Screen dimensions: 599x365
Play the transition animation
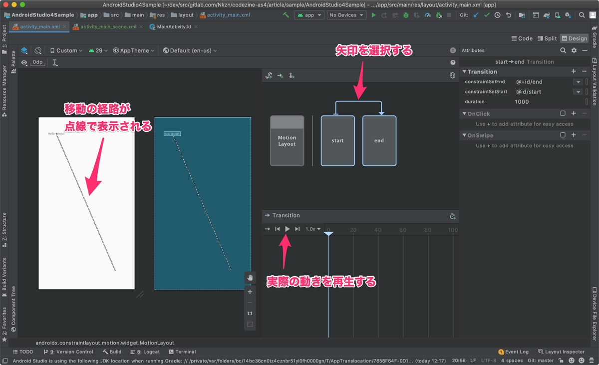(x=288, y=229)
